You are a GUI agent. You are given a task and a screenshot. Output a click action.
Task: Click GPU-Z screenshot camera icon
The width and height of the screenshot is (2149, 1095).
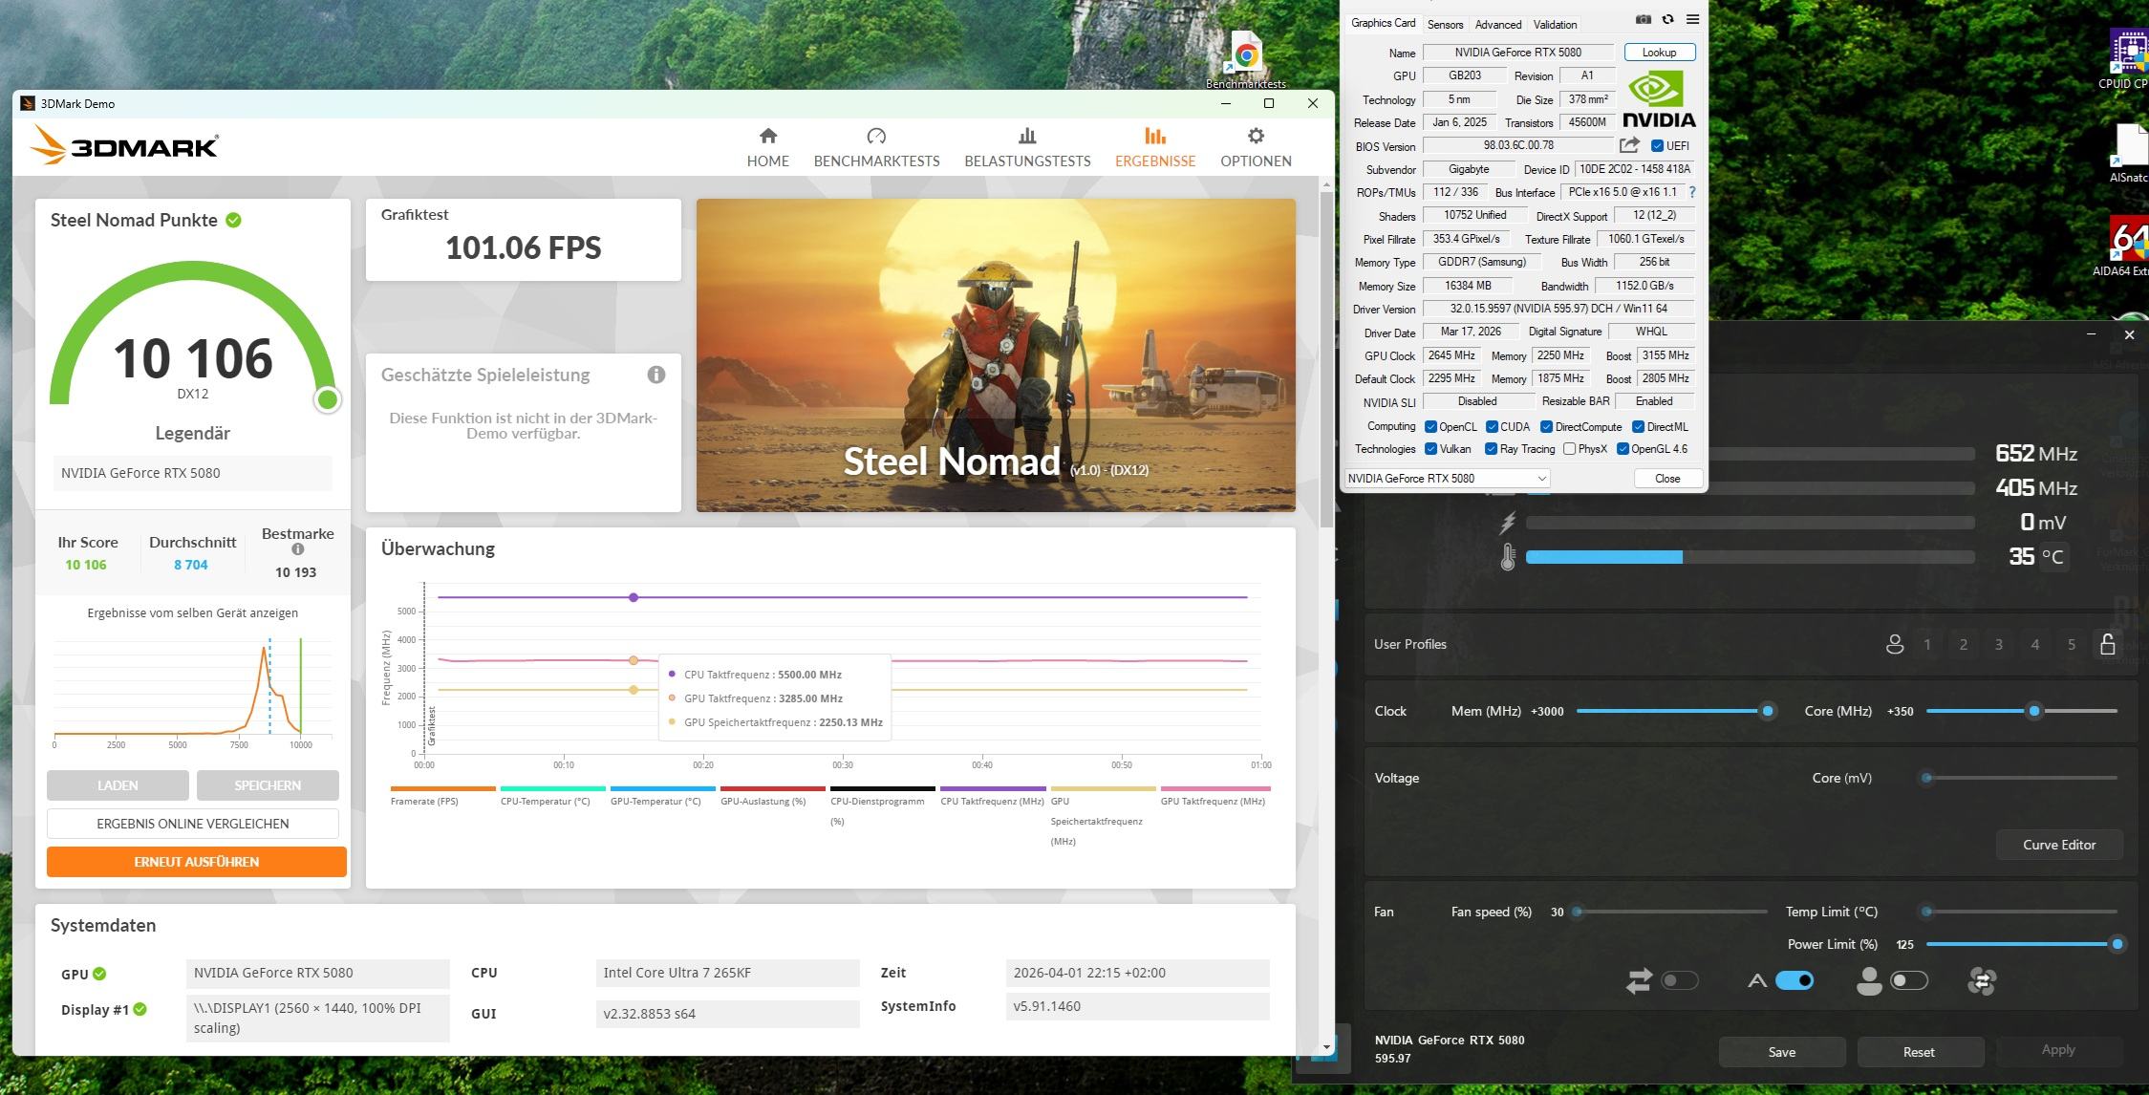pyautogui.click(x=1643, y=20)
